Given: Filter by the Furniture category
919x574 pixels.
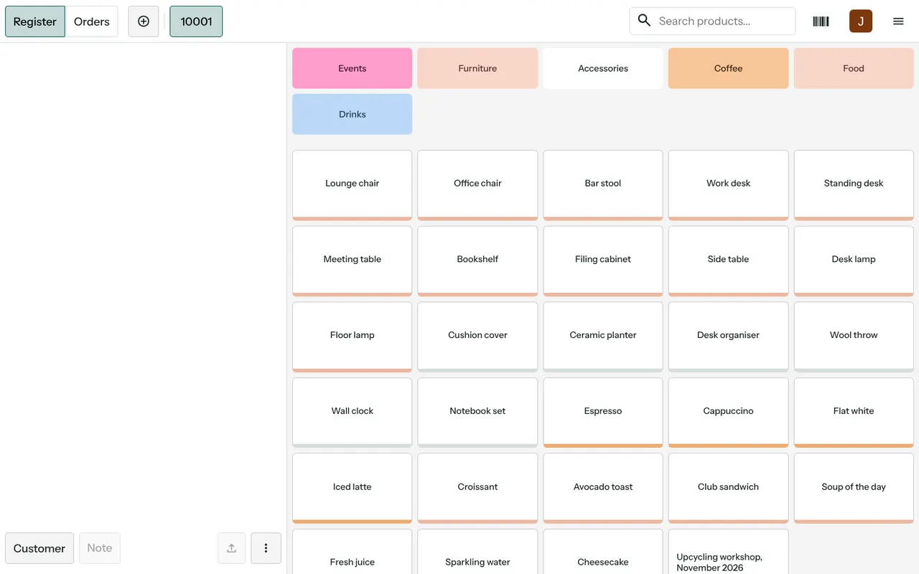Looking at the screenshot, I should click(477, 68).
